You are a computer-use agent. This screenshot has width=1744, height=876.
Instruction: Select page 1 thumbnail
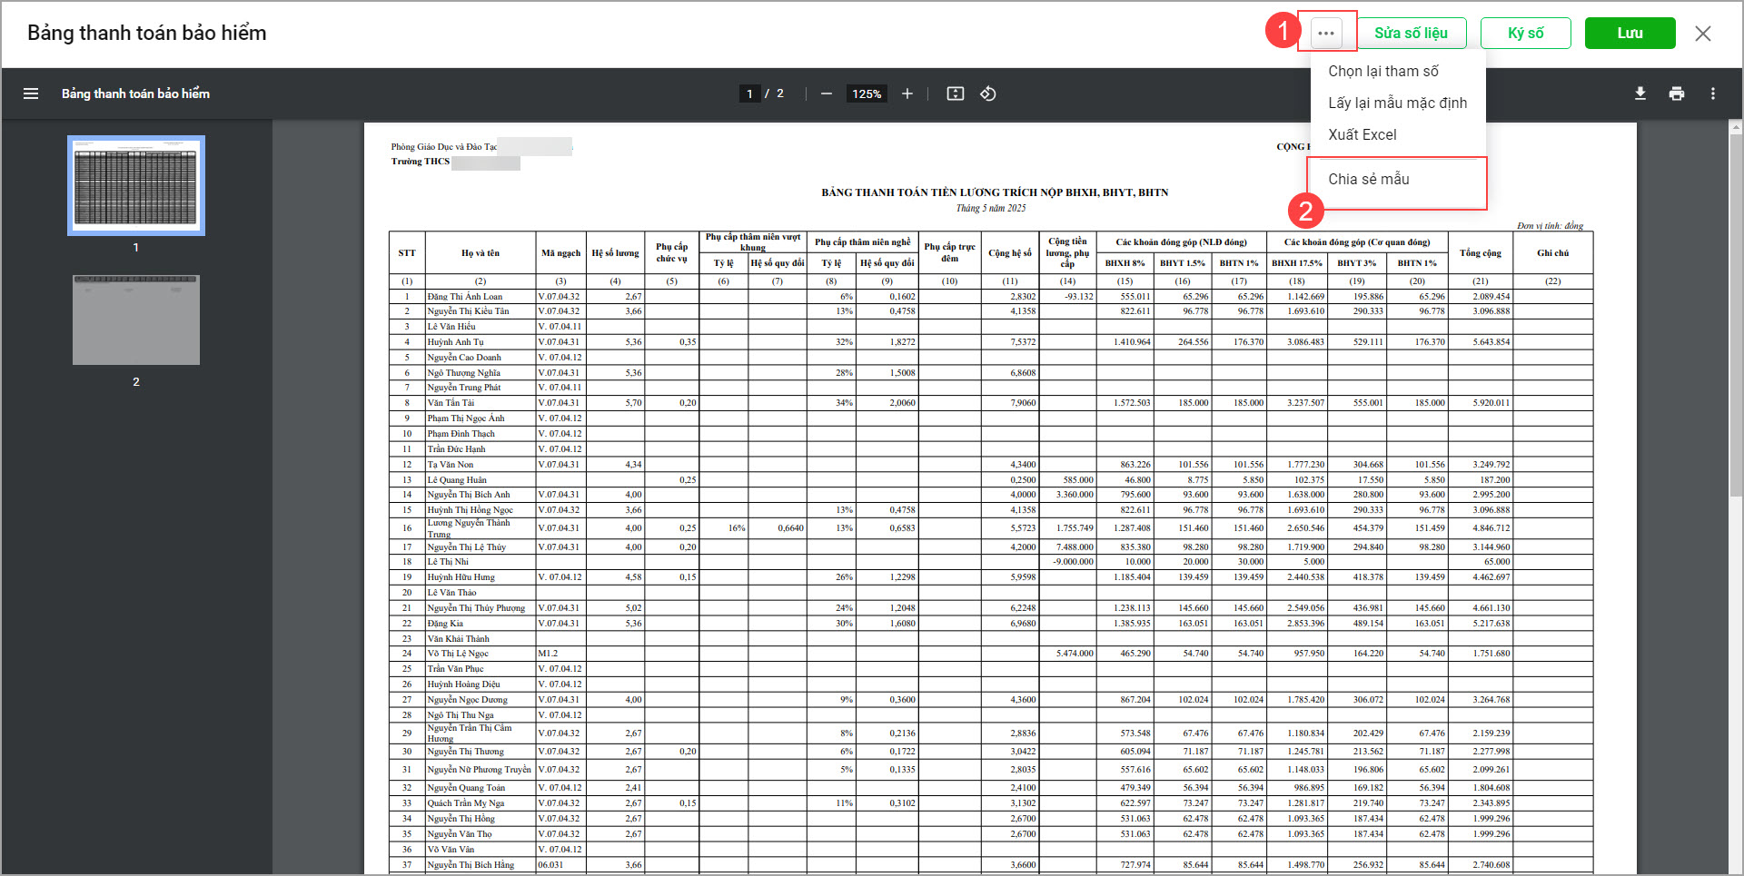pos(136,185)
